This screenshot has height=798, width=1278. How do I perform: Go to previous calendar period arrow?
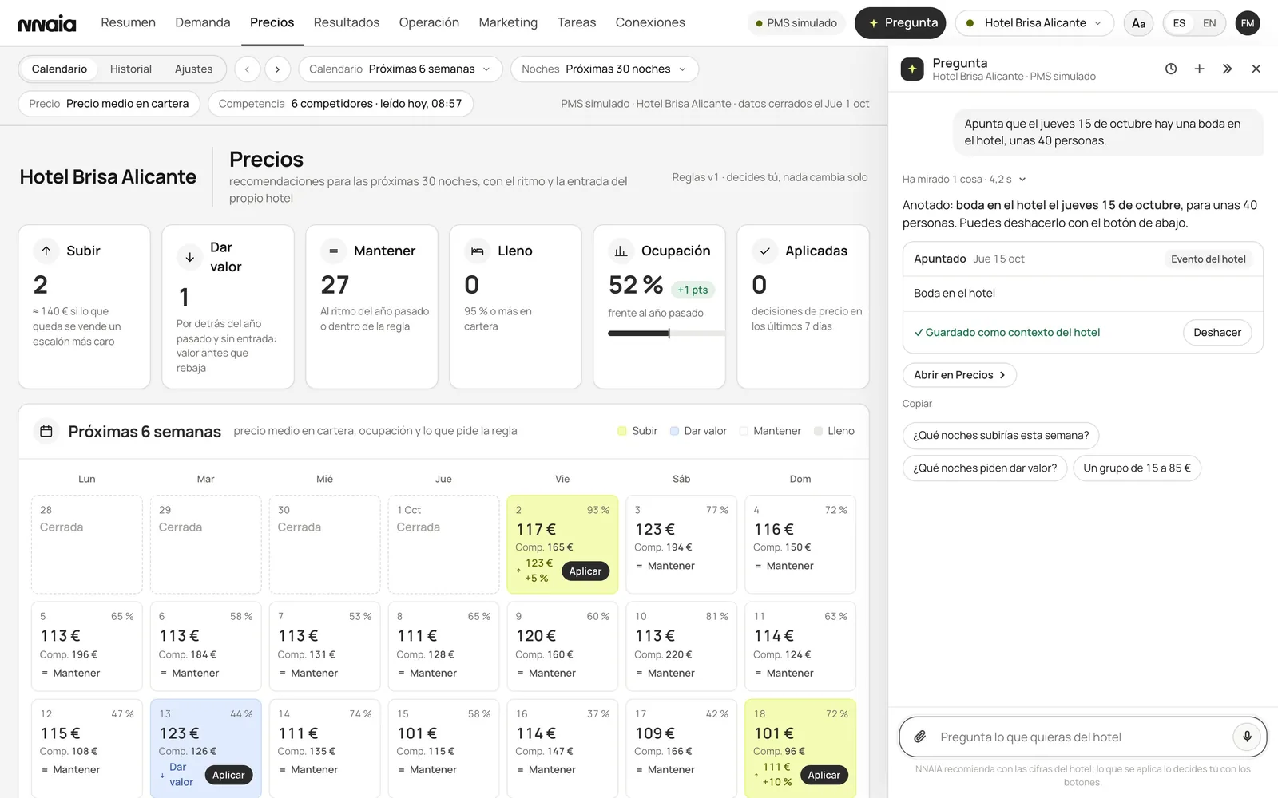click(248, 69)
